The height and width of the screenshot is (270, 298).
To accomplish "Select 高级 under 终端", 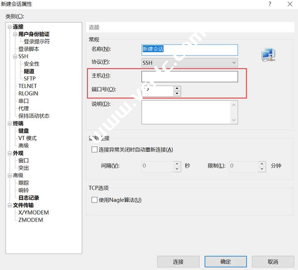I will click(23, 146).
